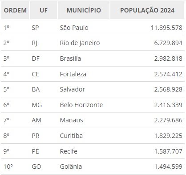Click the ORDEM column header
This screenshot has height=175, width=186.
pos(15,10)
